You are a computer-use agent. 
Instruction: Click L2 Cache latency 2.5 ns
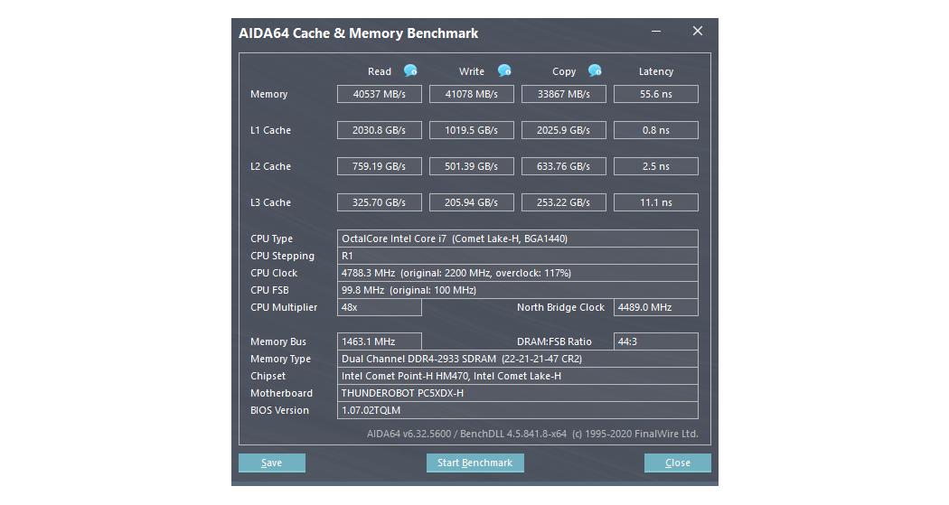tap(656, 166)
